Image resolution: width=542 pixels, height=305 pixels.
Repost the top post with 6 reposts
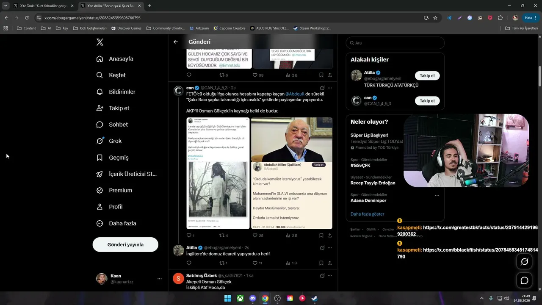(221, 75)
